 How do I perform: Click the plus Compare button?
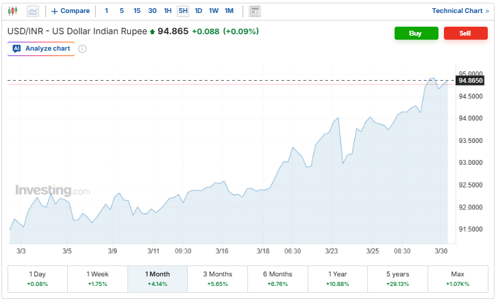coord(71,11)
